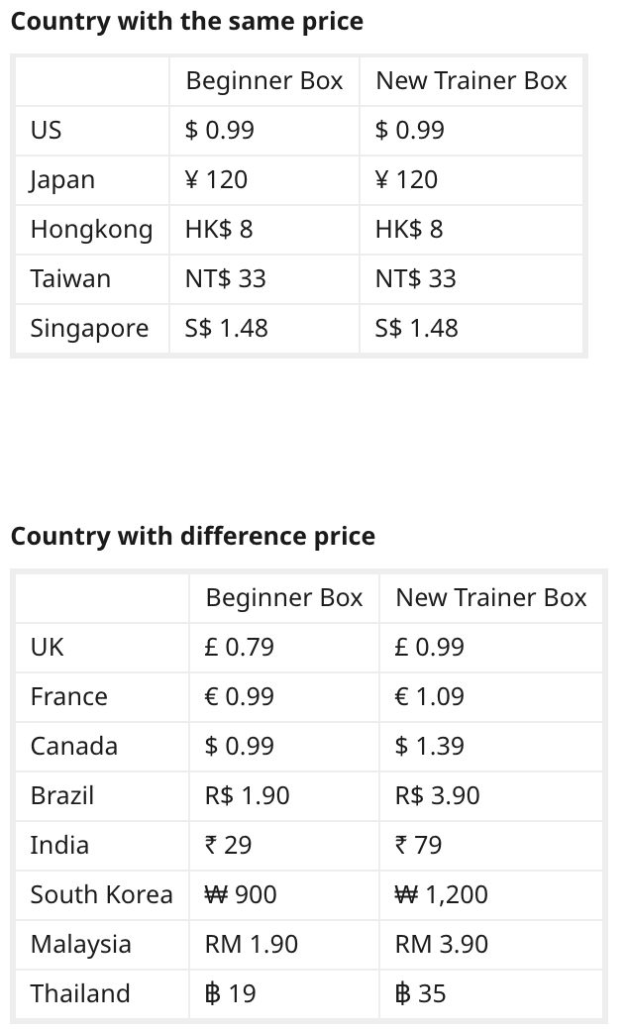Select the Taiwan row label
This screenshot has width=628, height=1030.
(x=70, y=279)
